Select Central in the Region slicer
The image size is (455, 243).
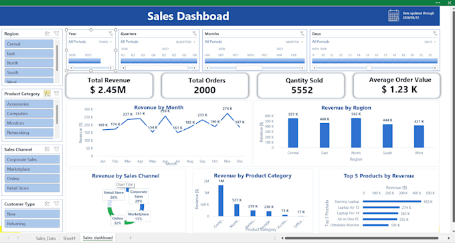tap(29, 44)
